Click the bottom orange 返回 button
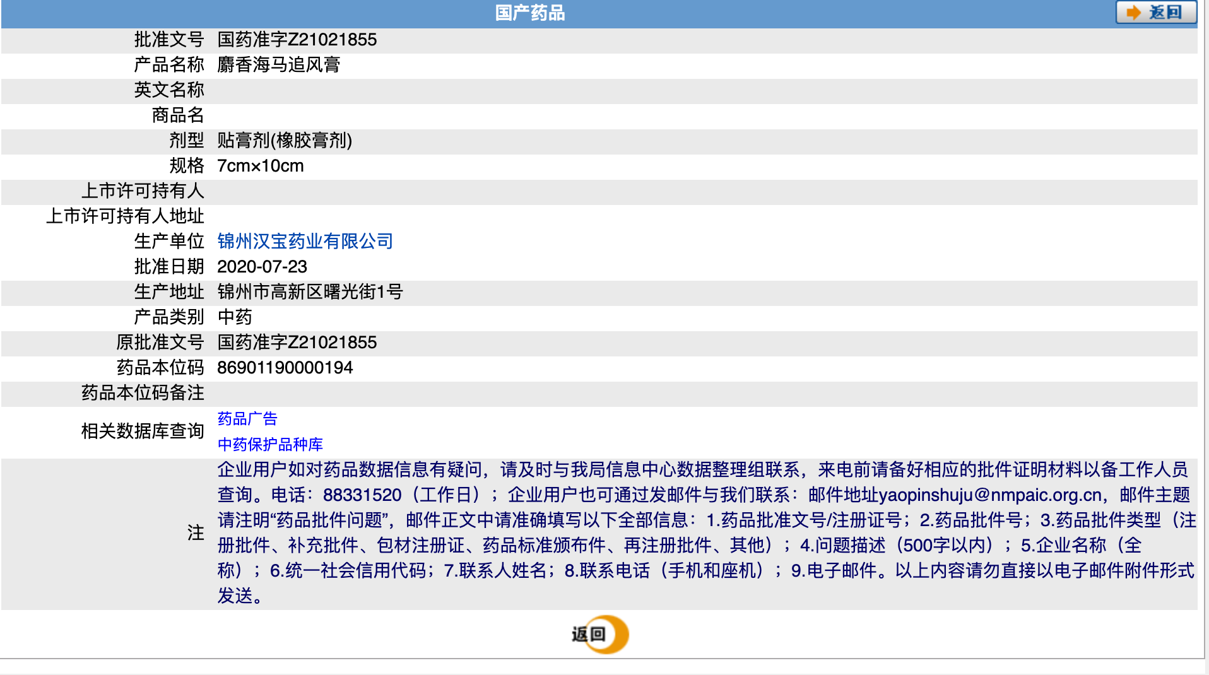The height and width of the screenshot is (675, 1209). 599,634
